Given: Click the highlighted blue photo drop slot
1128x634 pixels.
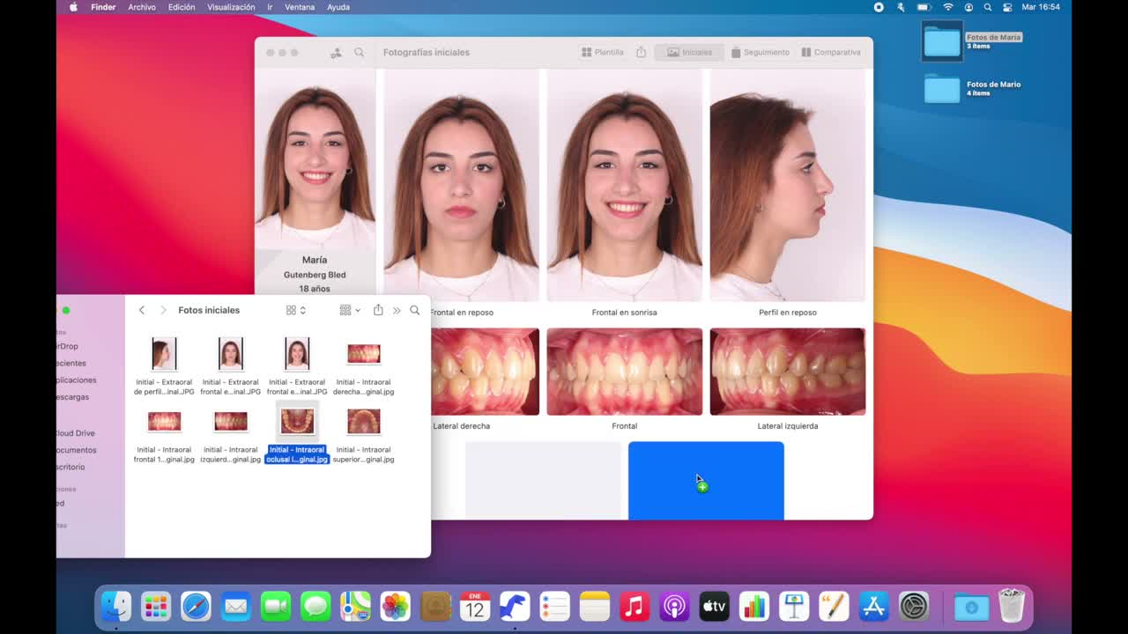Looking at the screenshot, I should [x=706, y=481].
